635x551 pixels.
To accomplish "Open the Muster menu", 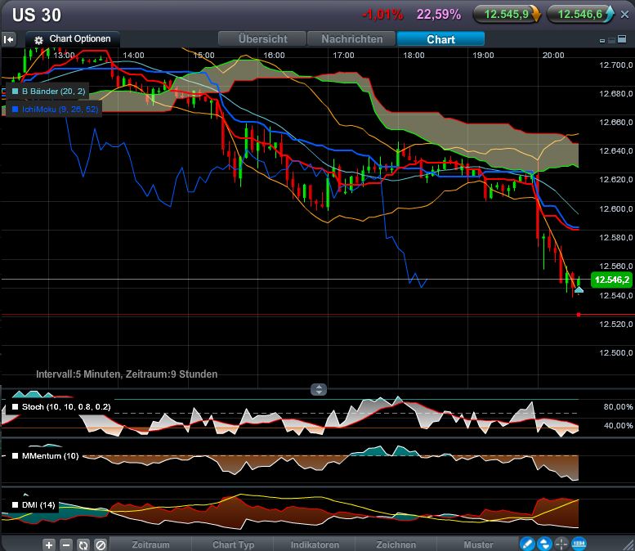I will tap(478, 544).
